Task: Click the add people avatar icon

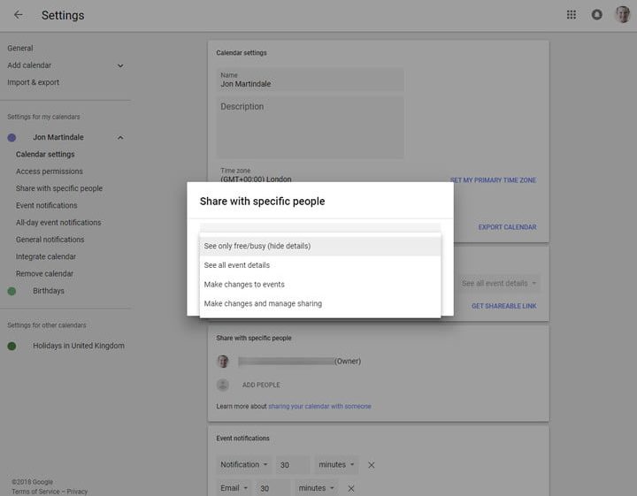Action: tap(223, 385)
